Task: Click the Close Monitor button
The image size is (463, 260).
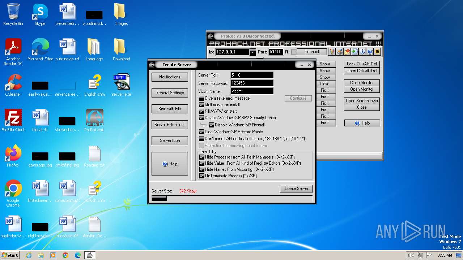Action: coord(362,83)
